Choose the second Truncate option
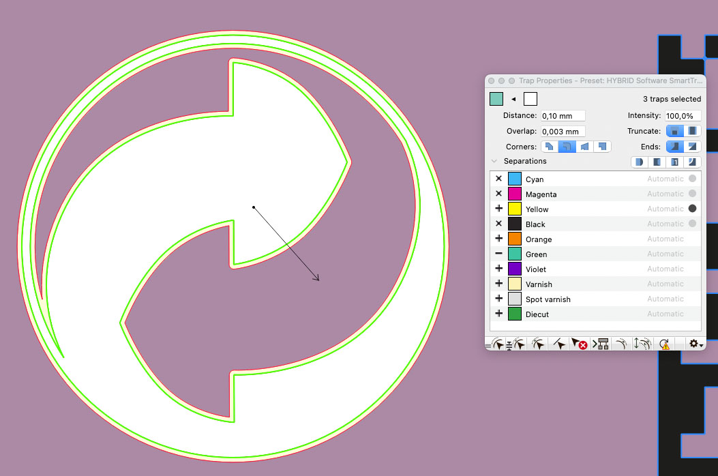 (x=692, y=131)
